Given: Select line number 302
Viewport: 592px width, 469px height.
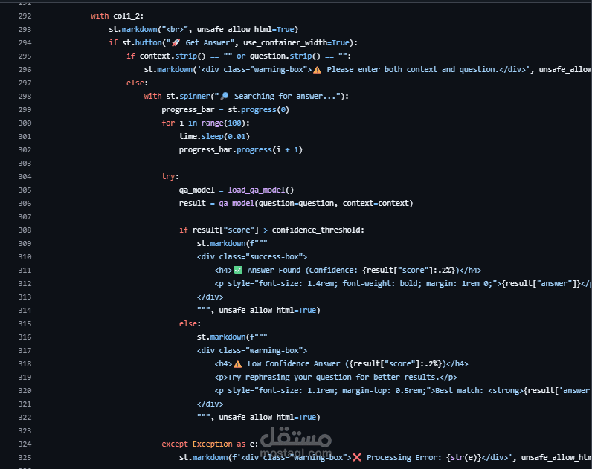Looking at the screenshot, I should [x=25, y=150].
